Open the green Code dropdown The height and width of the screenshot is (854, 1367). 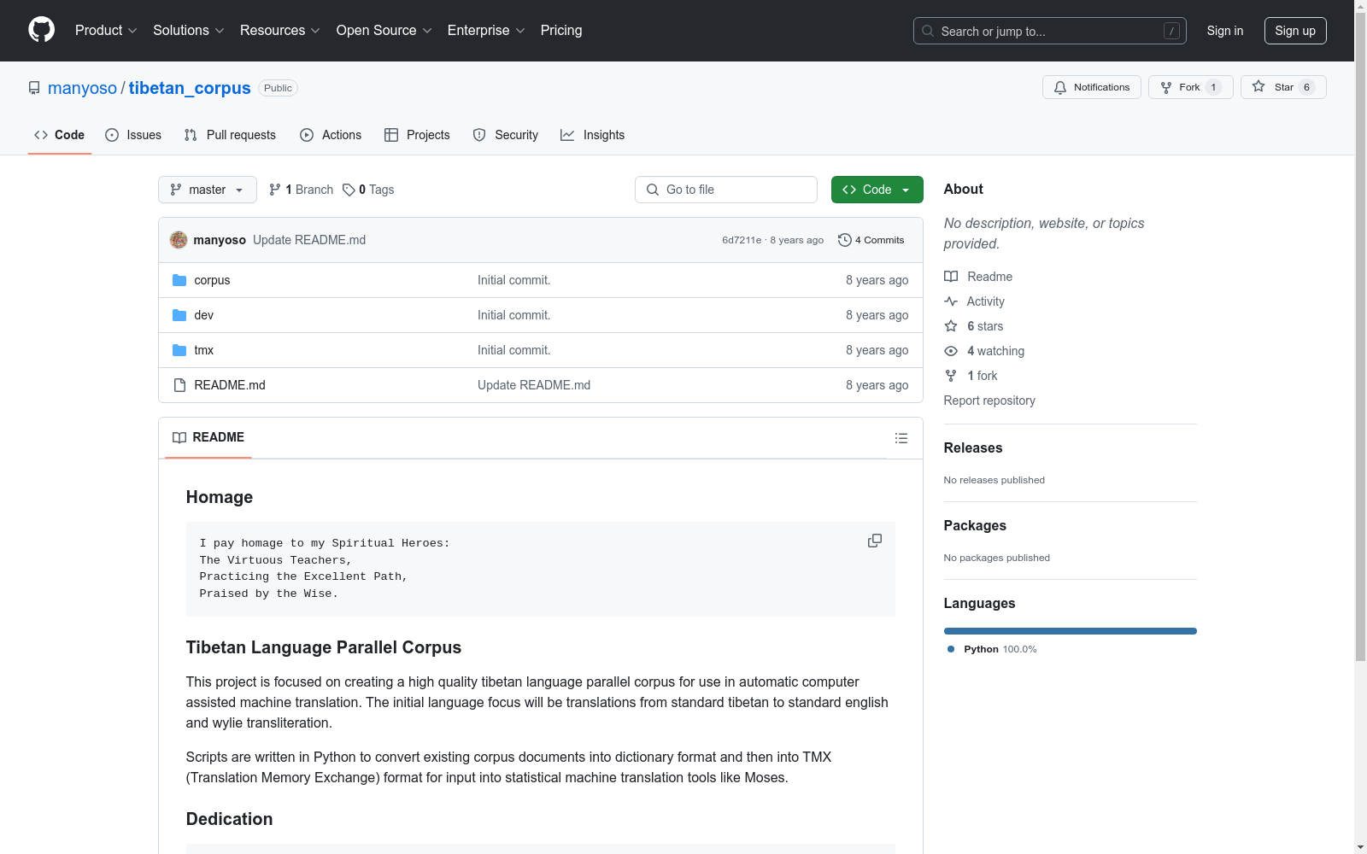click(x=877, y=190)
